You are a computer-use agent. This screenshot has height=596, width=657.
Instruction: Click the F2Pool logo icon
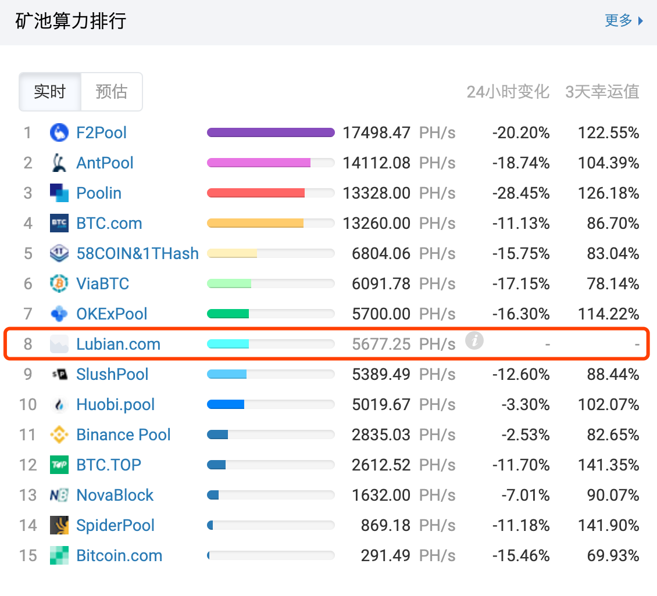[60, 132]
